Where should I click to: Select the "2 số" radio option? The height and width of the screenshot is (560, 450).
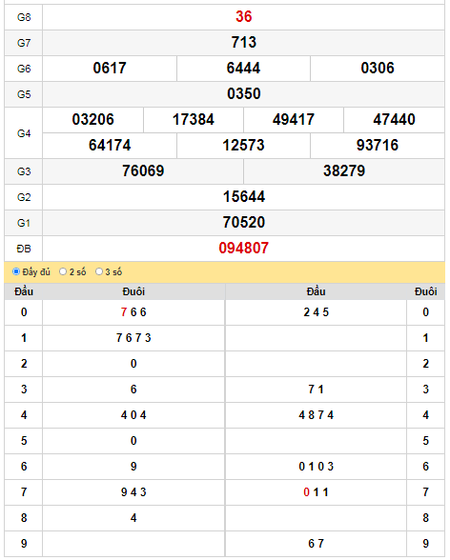(63, 271)
